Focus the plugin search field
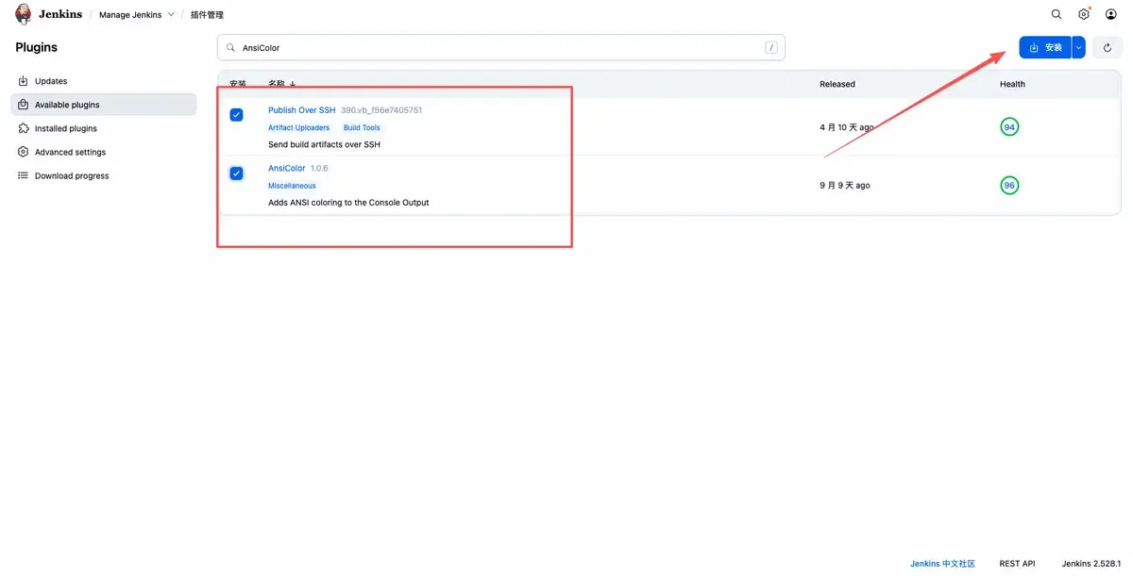Image resolution: width=1133 pixels, height=576 pixels. [x=501, y=47]
